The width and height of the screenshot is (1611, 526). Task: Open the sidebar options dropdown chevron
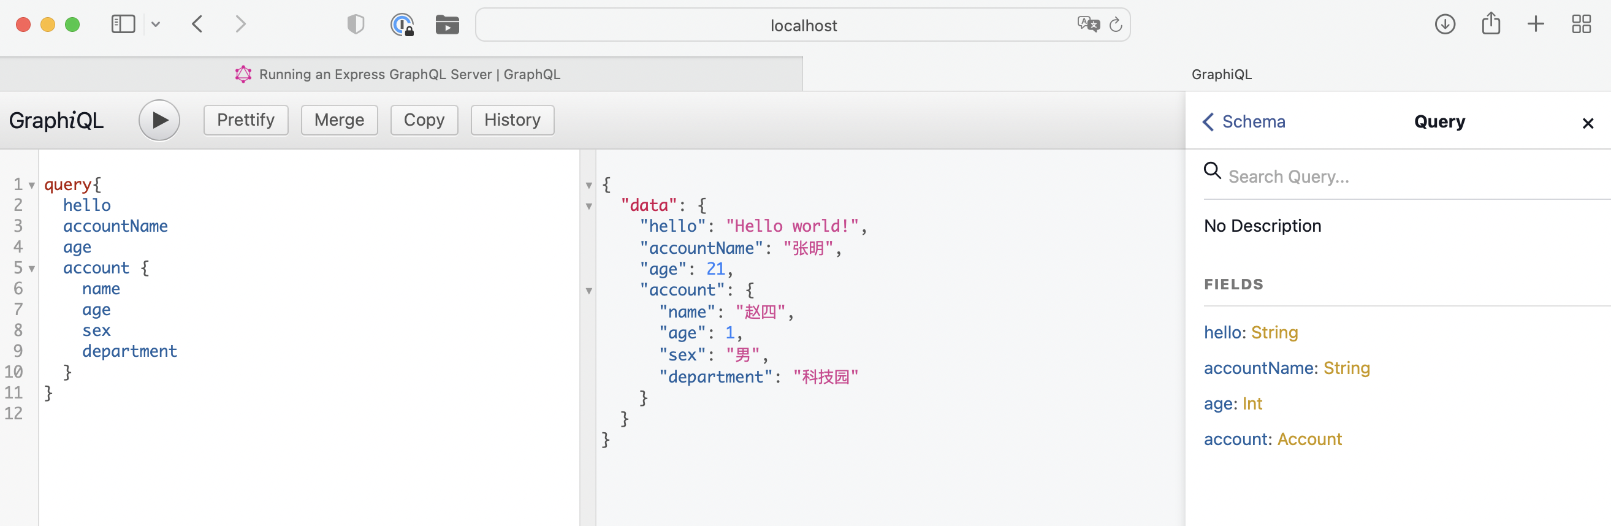coord(156,25)
